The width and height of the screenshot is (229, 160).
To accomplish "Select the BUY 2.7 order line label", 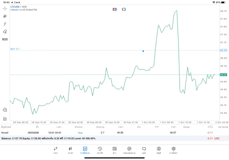I will pos(15,49).
